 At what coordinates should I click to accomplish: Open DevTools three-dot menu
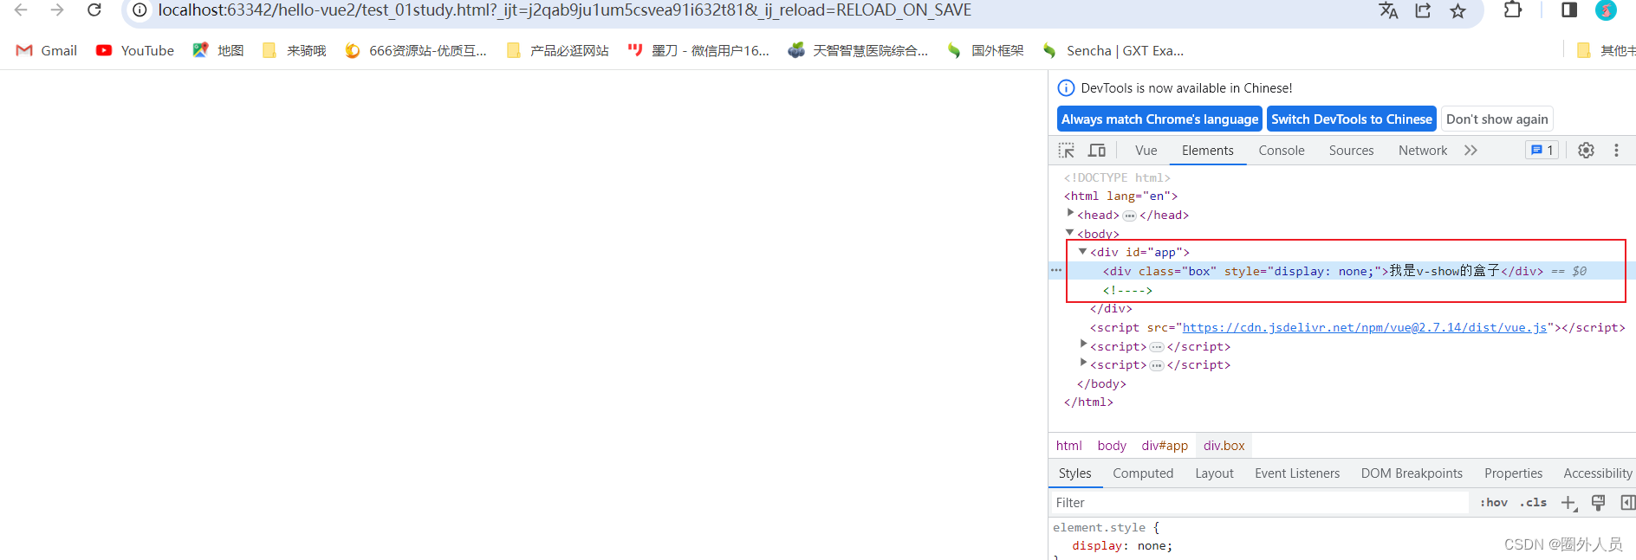(x=1616, y=150)
